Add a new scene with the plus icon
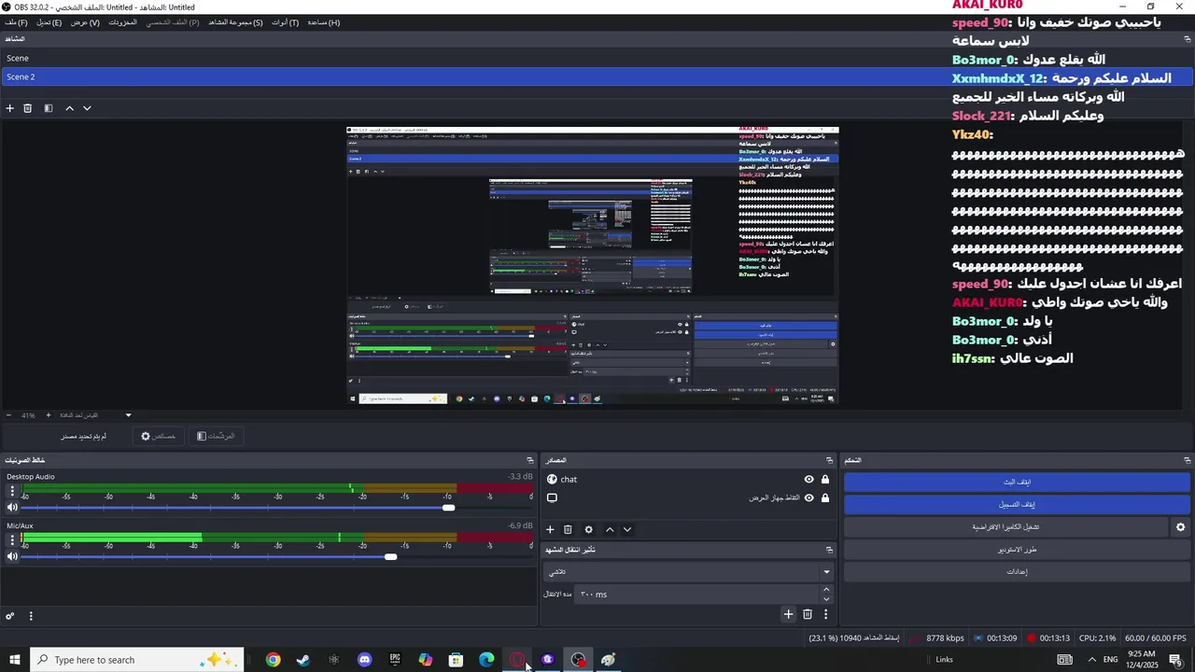 click(x=10, y=108)
